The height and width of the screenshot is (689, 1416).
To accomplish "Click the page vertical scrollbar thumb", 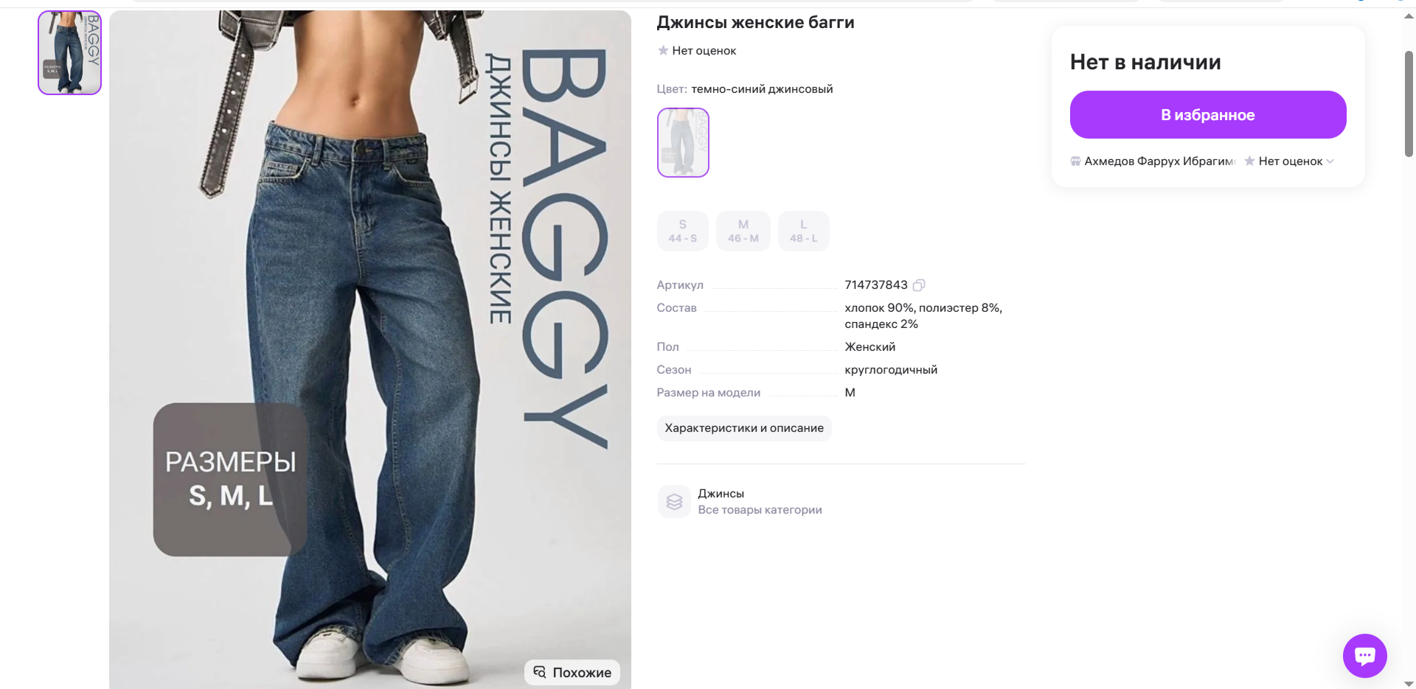I will click(1409, 103).
